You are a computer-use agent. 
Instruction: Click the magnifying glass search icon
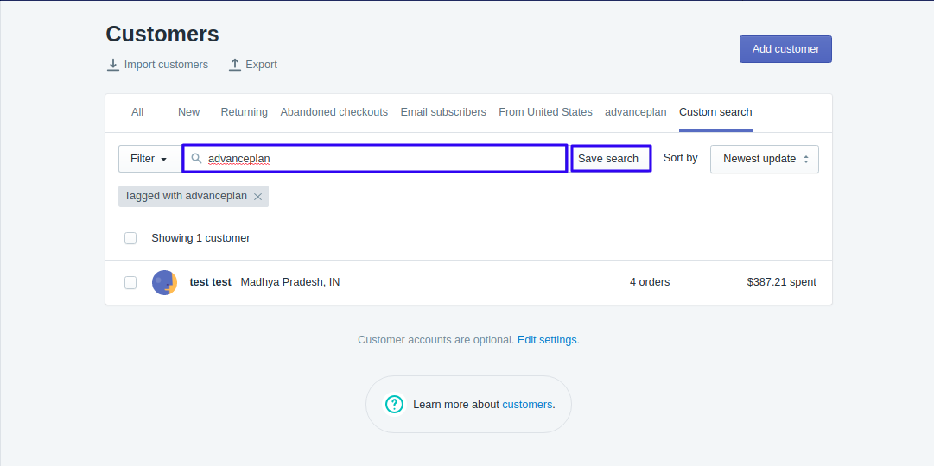coord(197,159)
